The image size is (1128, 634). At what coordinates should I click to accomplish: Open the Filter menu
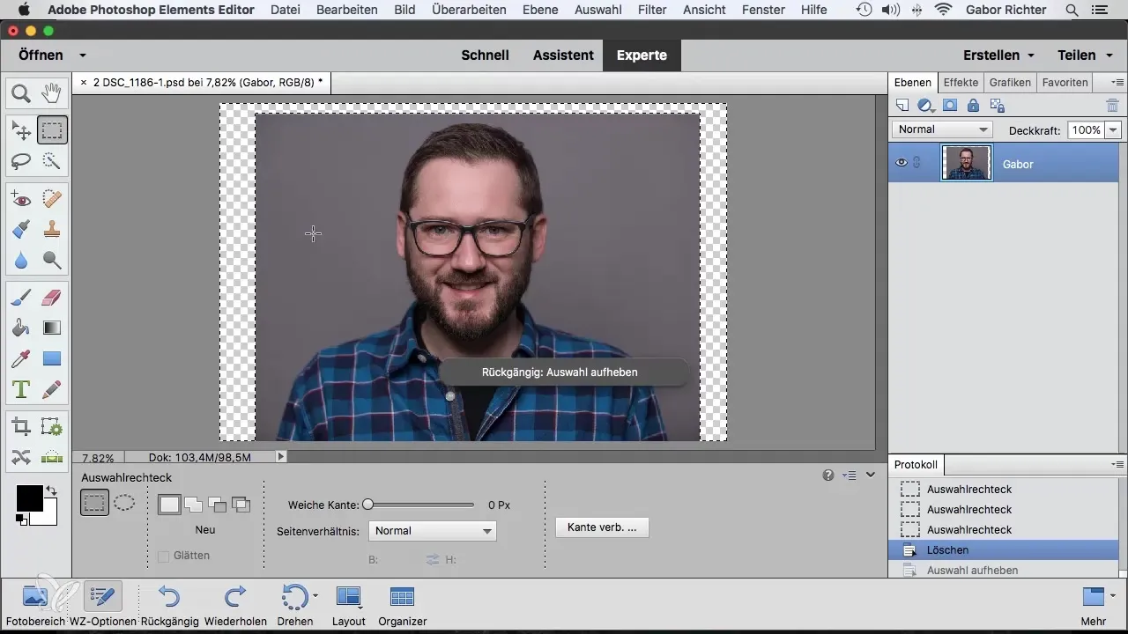[651, 10]
